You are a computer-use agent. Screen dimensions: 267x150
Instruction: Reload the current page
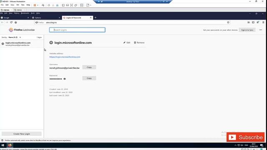(x=11, y=22)
